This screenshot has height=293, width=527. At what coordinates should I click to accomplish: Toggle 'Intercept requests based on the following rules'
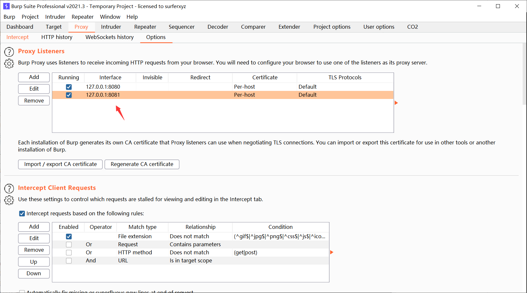(22, 213)
